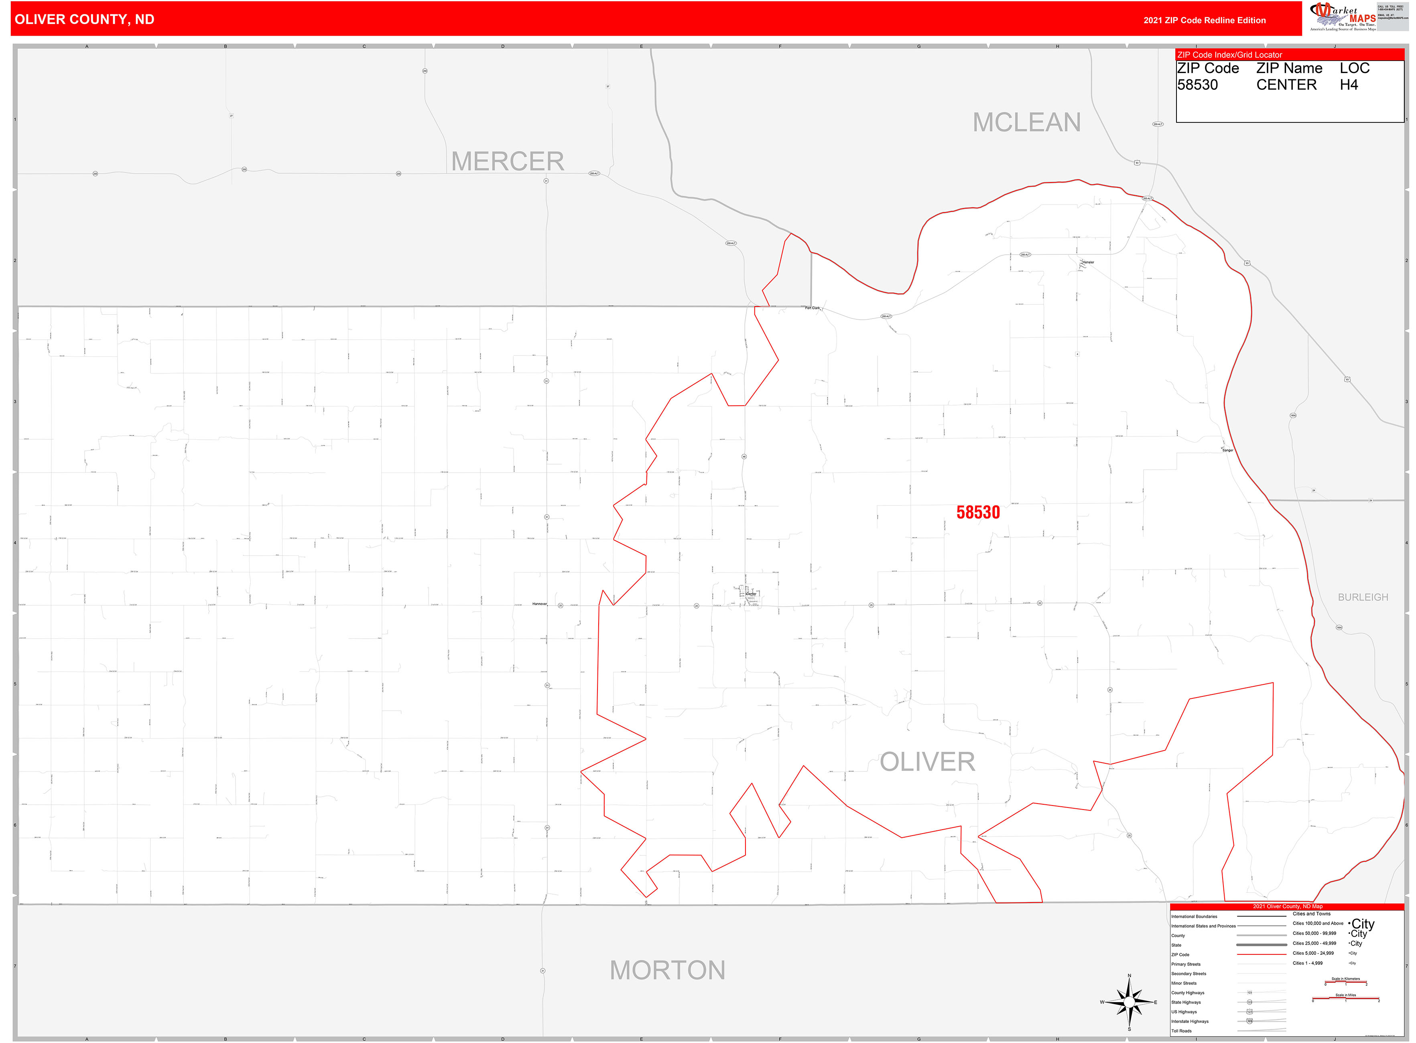The height and width of the screenshot is (1043, 1416).
Task: Click the County legend label
Action: pos(1178,935)
